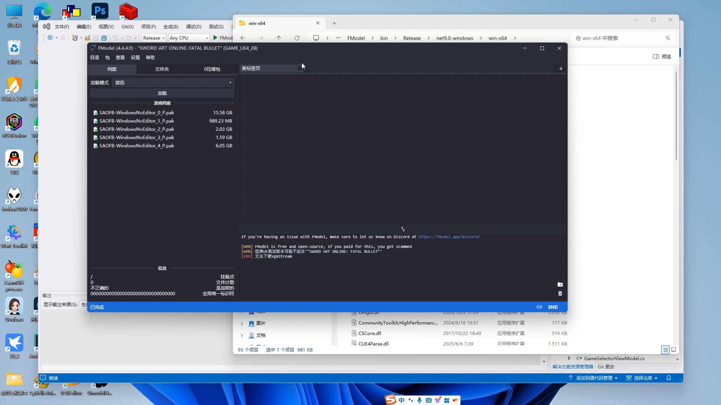Click the add new tab plus in FModel
Screen dimensions: 721x405
561,69
